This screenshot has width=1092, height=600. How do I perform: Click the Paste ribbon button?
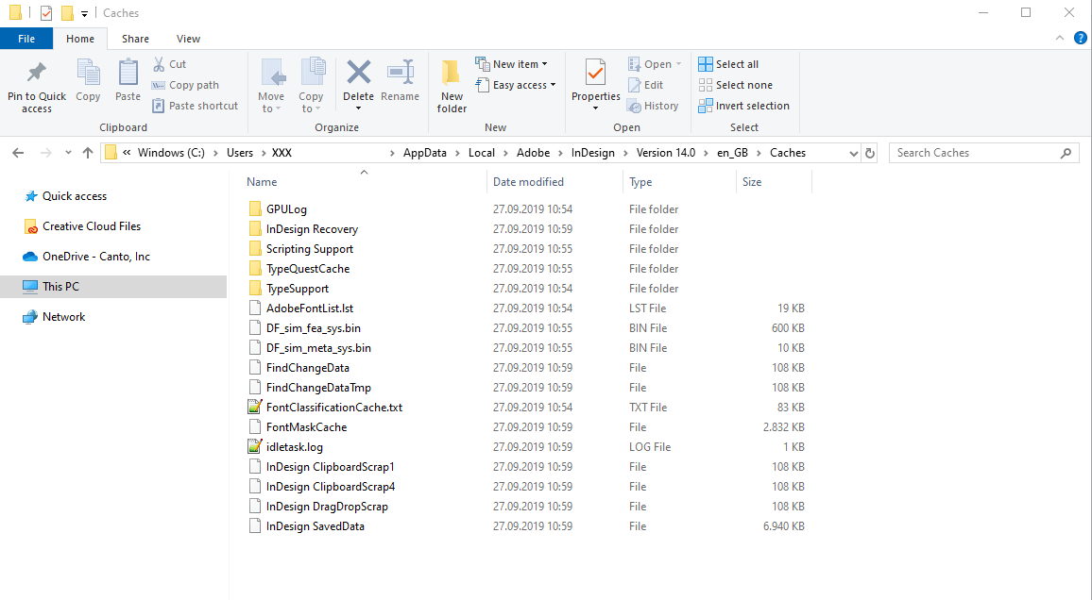pos(128,82)
